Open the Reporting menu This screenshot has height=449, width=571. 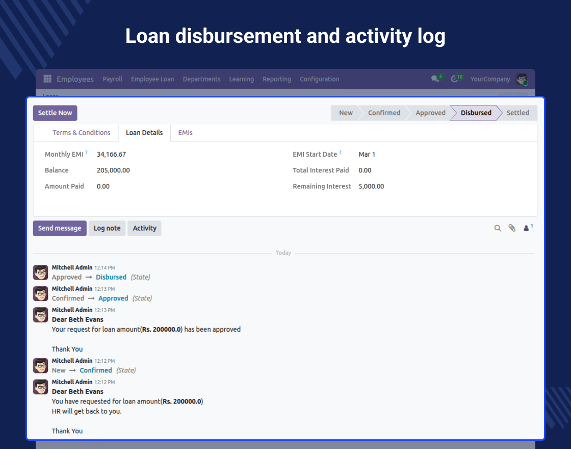pos(277,79)
